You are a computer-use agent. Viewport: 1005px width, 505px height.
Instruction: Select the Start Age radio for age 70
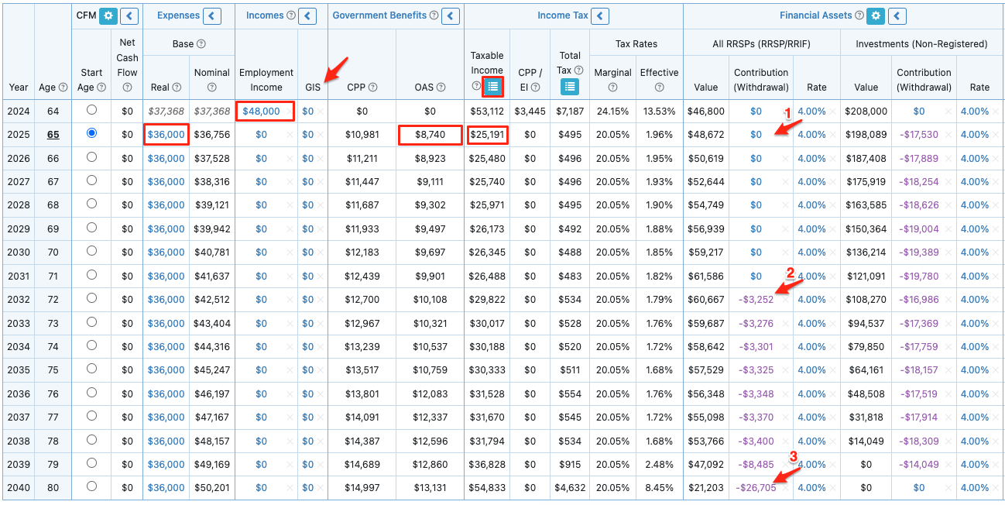[91, 252]
